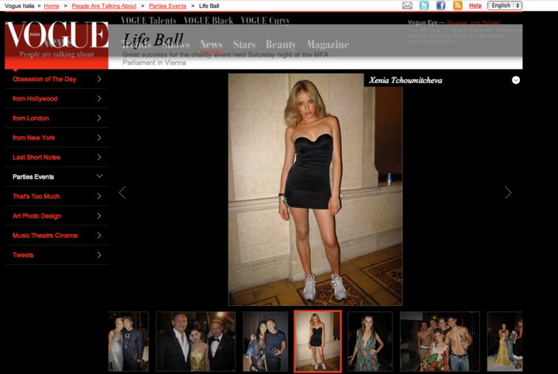The image size is (558, 374).
Task: Expand the Tweets chevron
Action: [x=99, y=255]
